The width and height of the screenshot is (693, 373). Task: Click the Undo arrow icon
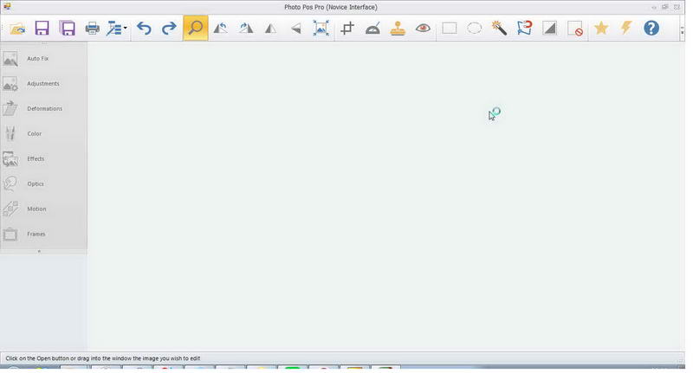pos(144,29)
